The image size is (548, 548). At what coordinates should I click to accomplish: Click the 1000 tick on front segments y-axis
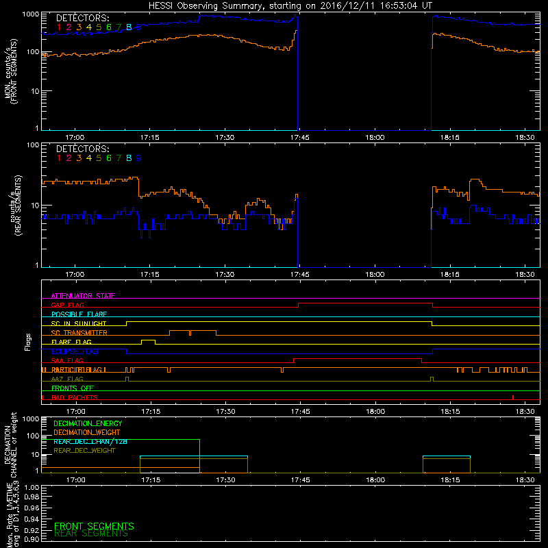click(31, 14)
